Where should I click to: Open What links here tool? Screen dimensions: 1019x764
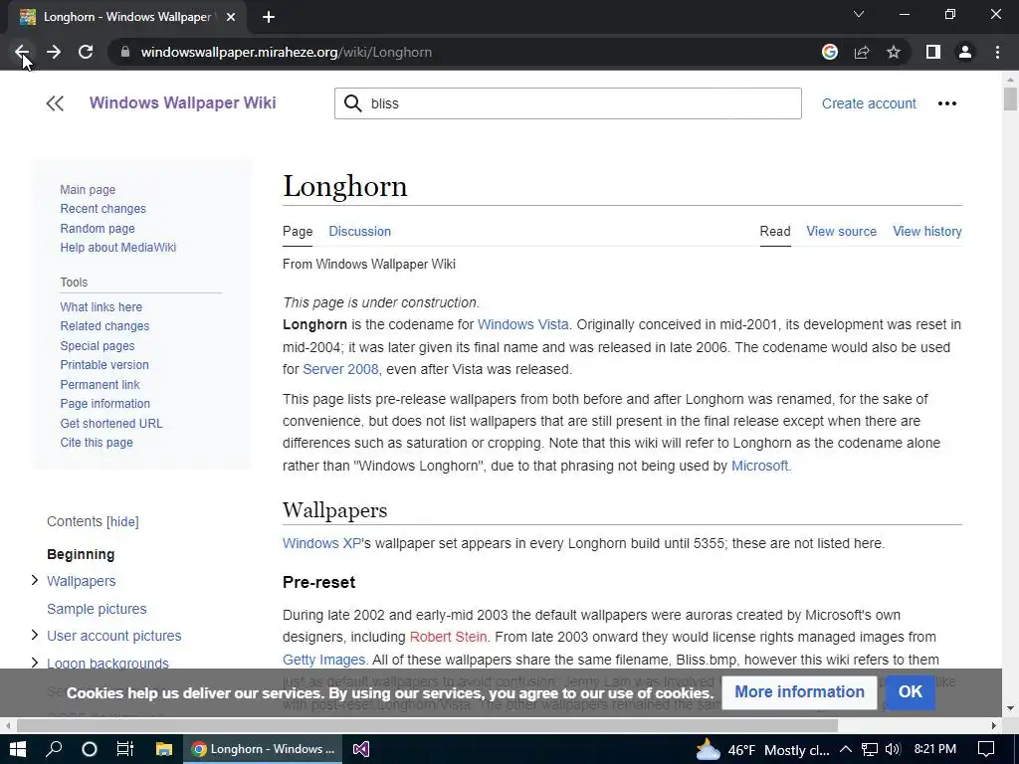tap(101, 306)
